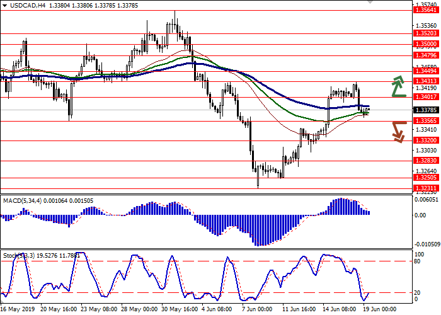Select the 1.33565 support price label
Viewport: 441px width, 315px height.
point(423,121)
